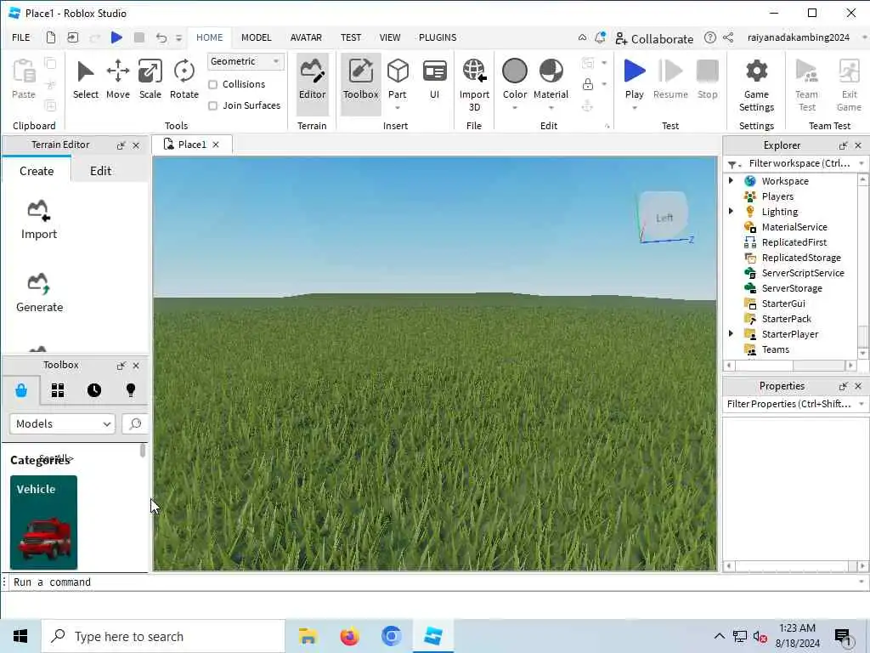Select Teams in Explorer
Screen dimensions: 870x653
pos(775,349)
